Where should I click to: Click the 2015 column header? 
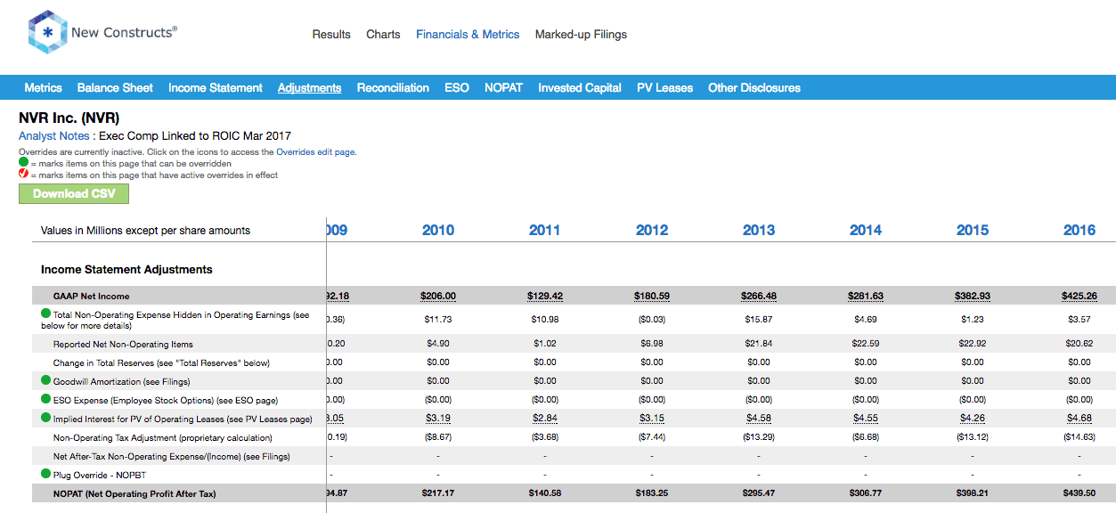tap(973, 230)
